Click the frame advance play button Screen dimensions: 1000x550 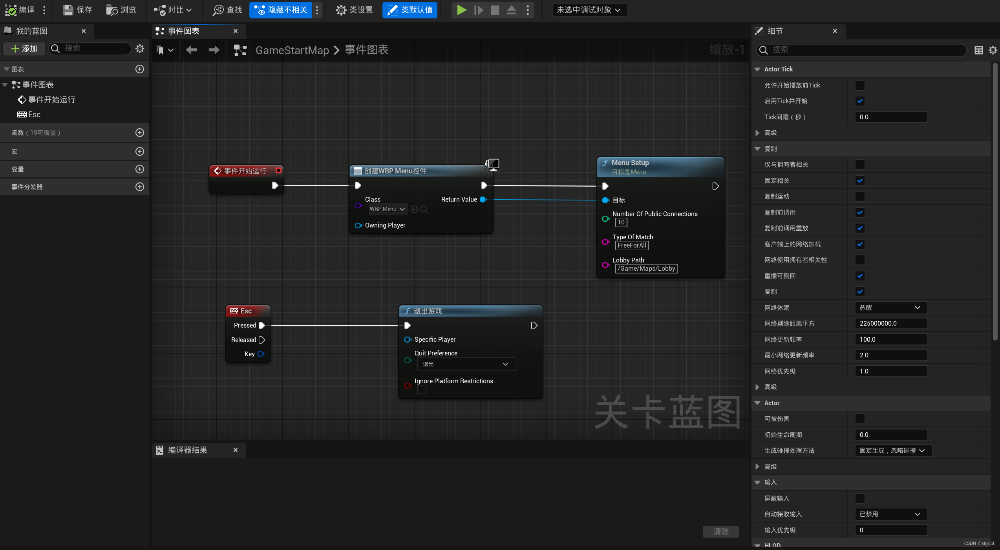pos(478,10)
